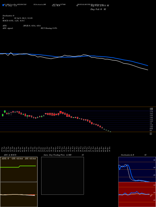Click the 'Stochastics & R' panel title

127,155
